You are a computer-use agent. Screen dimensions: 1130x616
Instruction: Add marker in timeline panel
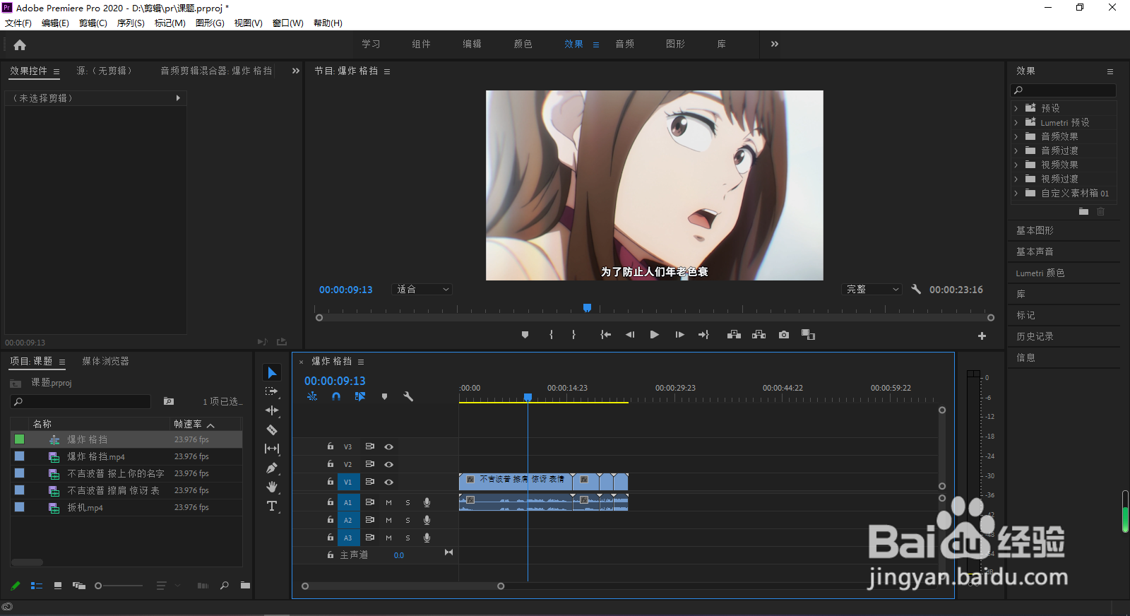(x=384, y=396)
